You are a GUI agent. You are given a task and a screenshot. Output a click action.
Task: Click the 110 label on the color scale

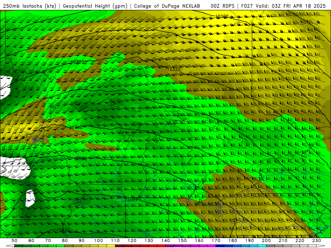point(115,241)
